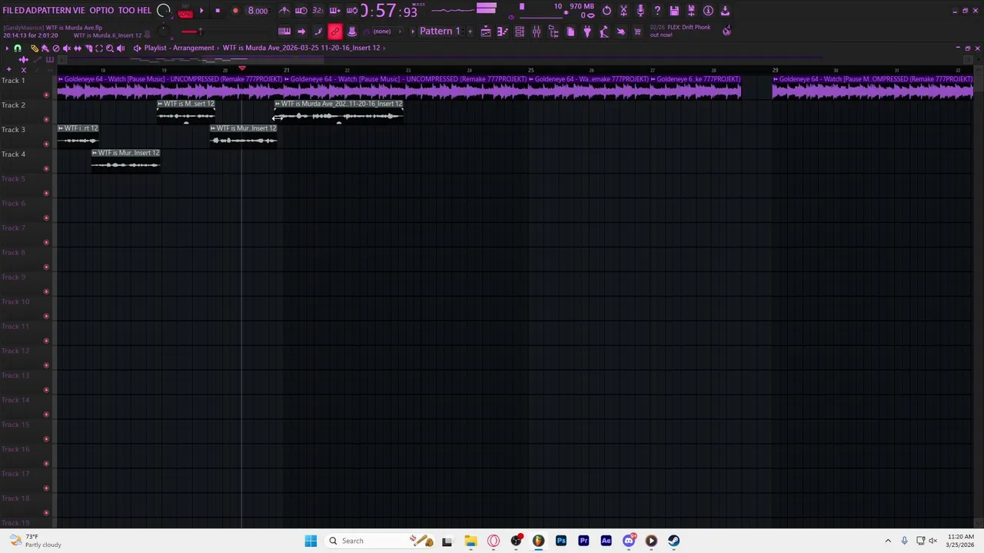
Task: Open the Playlist view icon
Action: (x=486, y=31)
